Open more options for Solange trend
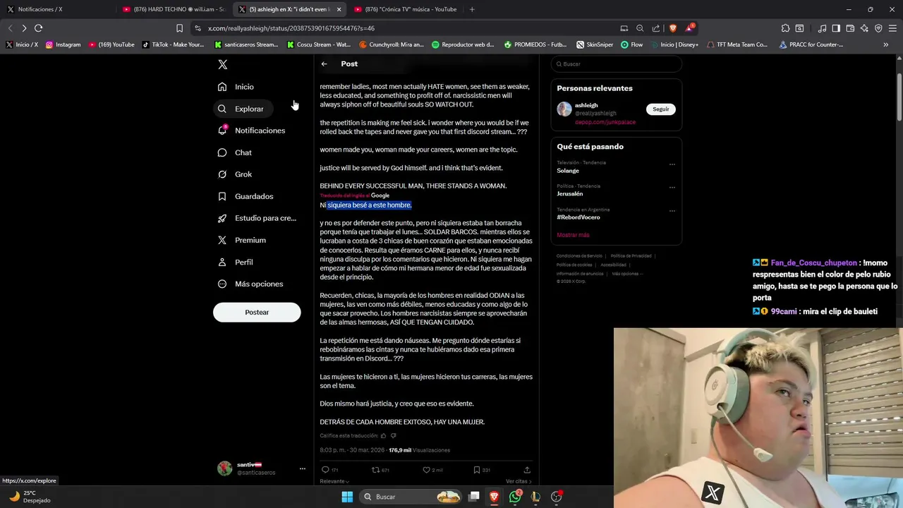 (x=672, y=164)
